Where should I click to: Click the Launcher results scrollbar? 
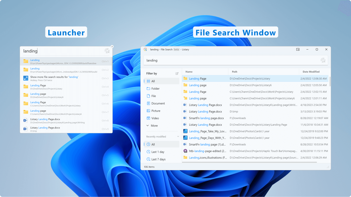(x=112, y=64)
